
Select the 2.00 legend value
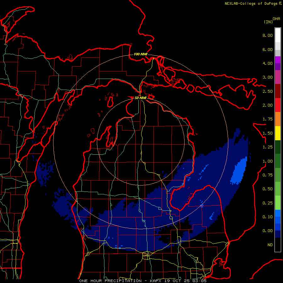coord(268,105)
